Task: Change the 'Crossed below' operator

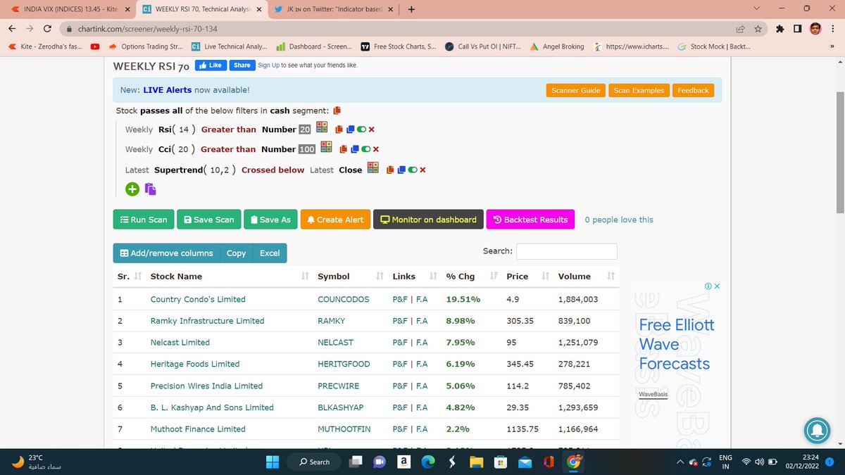Action: pos(273,170)
